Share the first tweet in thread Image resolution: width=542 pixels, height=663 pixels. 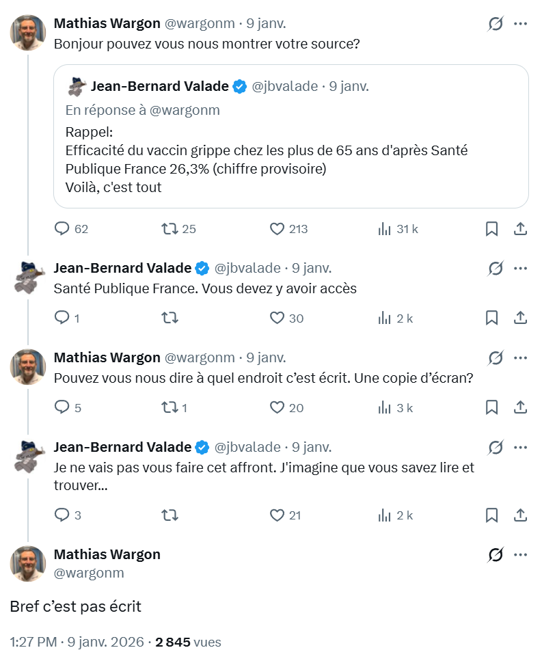coord(519,229)
